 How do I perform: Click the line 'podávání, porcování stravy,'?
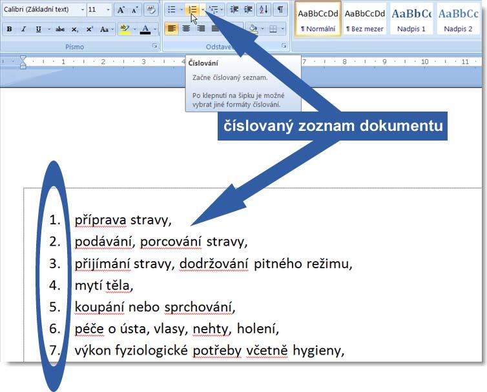click(161, 242)
